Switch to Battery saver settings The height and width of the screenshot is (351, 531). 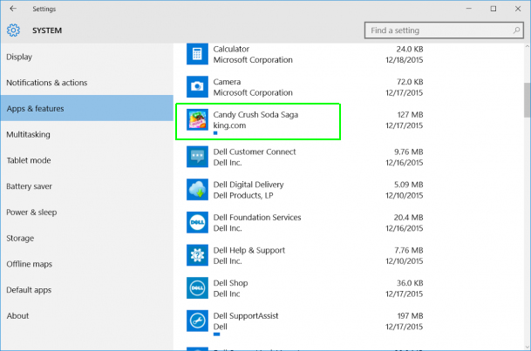29,186
